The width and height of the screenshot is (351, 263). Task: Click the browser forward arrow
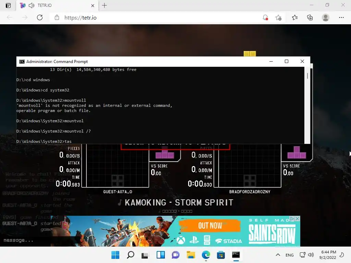(25, 17)
